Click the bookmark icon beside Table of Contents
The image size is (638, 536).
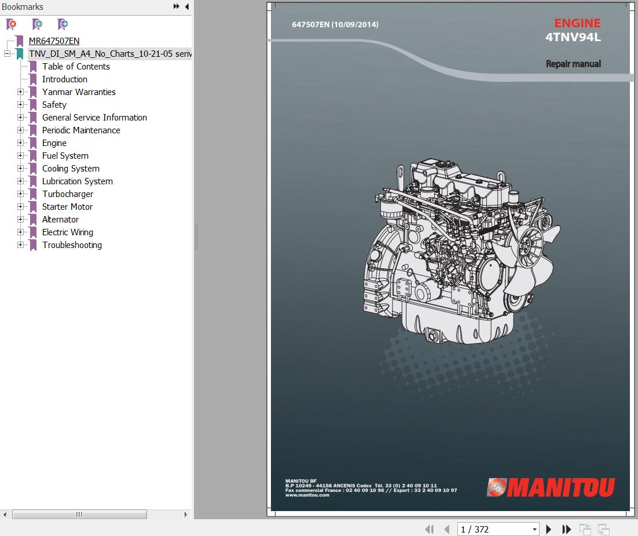point(34,67)
